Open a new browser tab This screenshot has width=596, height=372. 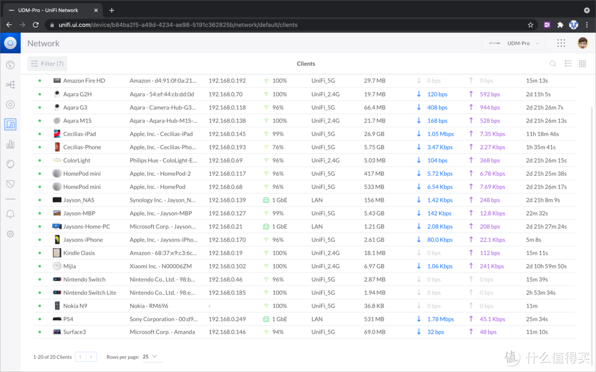111,10
